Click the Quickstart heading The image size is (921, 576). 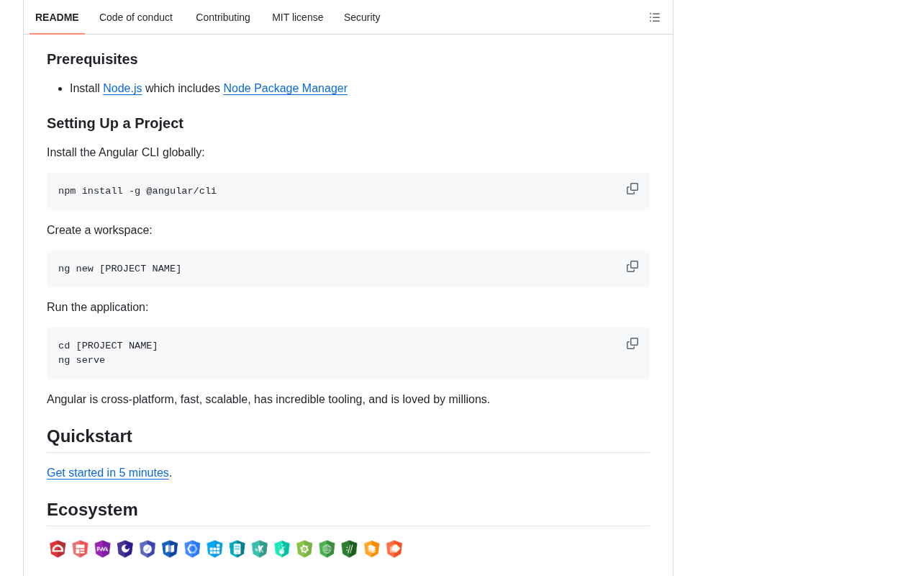(89, 436)
